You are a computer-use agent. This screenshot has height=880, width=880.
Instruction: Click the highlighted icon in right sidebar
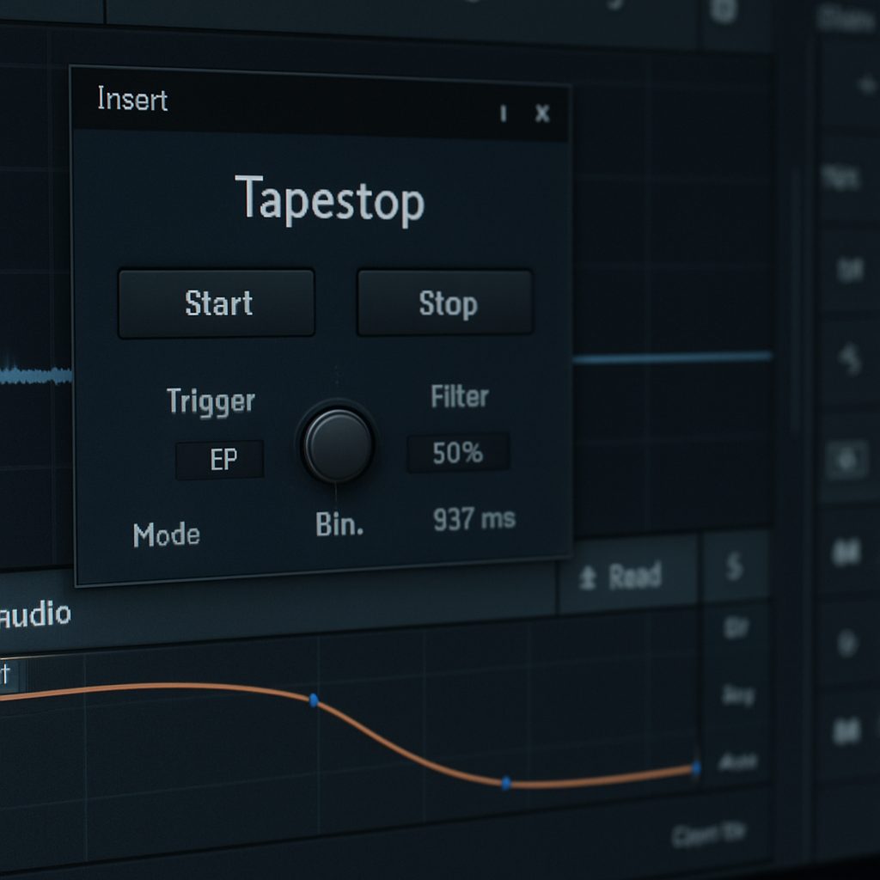point(847,460)
